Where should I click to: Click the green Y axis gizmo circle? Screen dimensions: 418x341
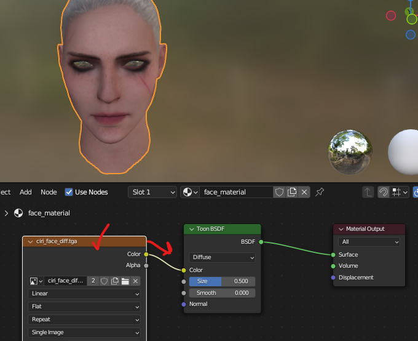(x=412, y=19)
